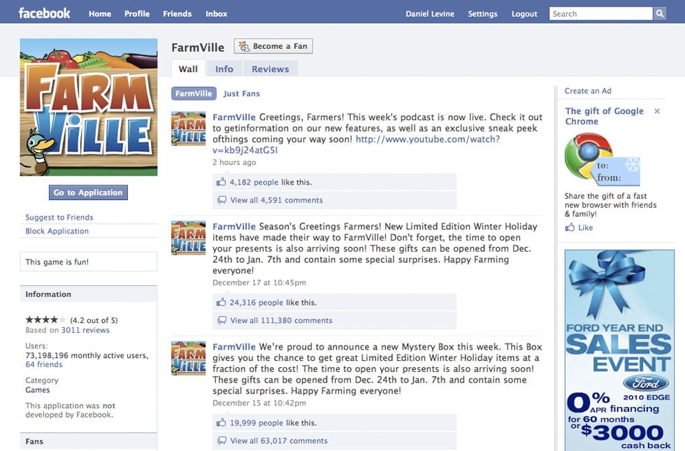Screen dimensions: 685x451
Task: Click the FarmVille page title
Action: click(198, 48)
